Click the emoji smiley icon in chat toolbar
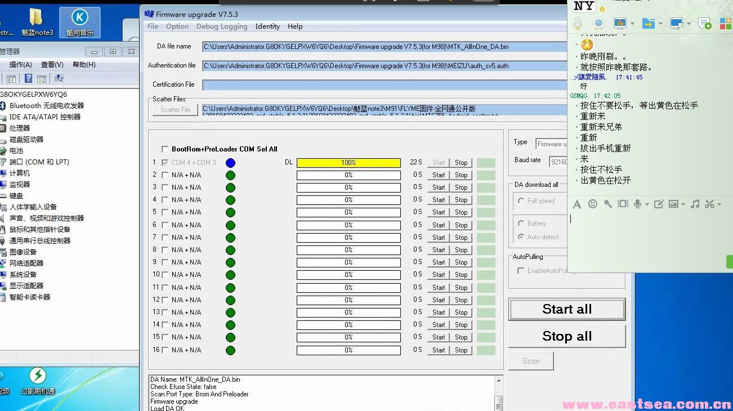 [592, 204]
